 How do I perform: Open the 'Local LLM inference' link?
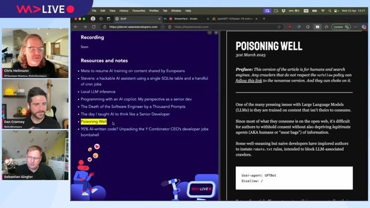[98, 91]
